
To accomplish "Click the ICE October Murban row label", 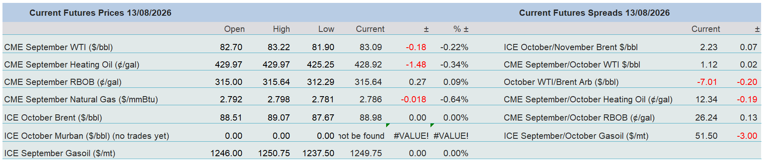I will coord(87,136).
